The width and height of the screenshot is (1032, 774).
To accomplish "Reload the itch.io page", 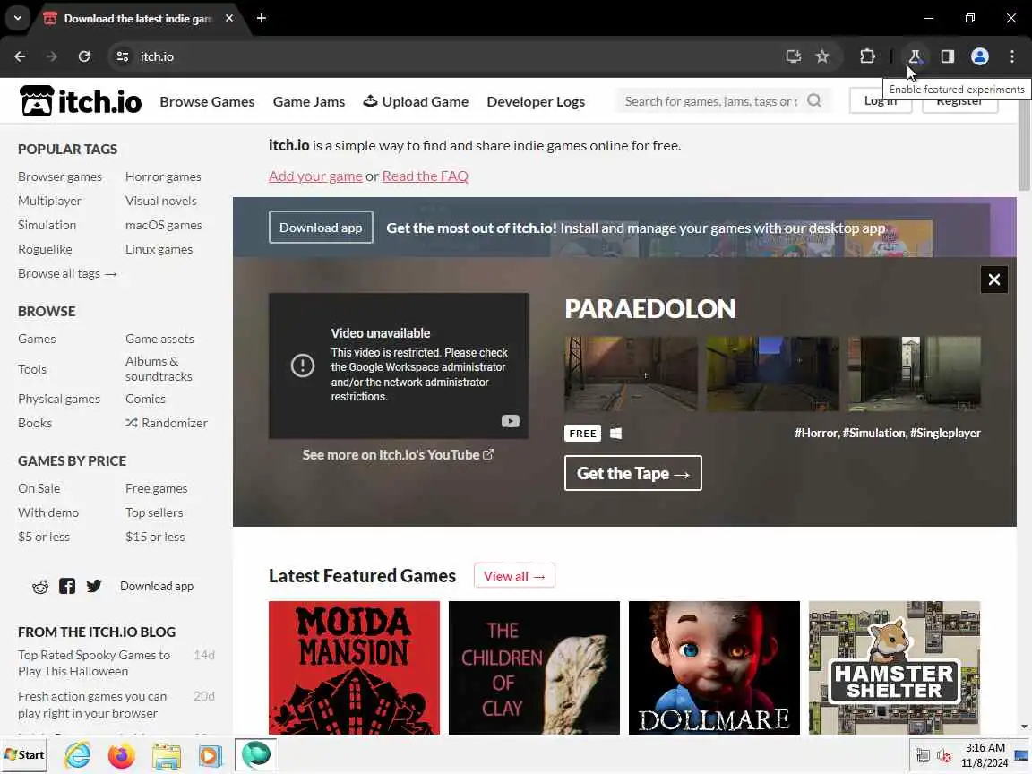I will 84,56.
